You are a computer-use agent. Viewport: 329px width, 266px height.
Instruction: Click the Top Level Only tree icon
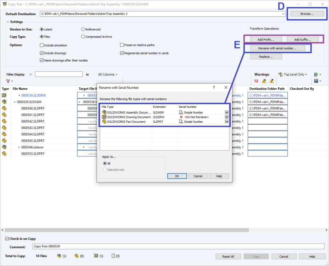pyautogui.click(x=280, y=74)
